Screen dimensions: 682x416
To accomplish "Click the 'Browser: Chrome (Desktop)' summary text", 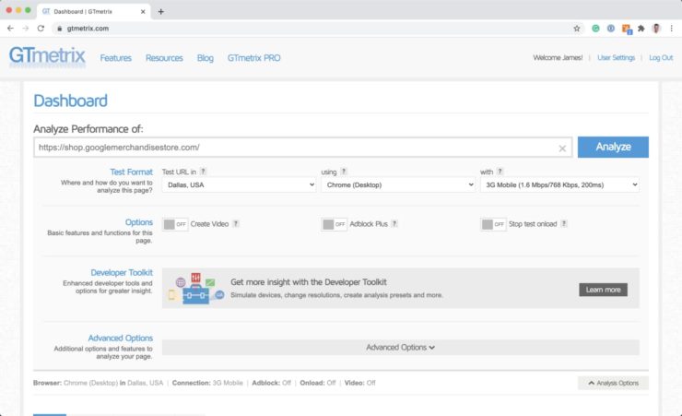I will coord(76,383).
